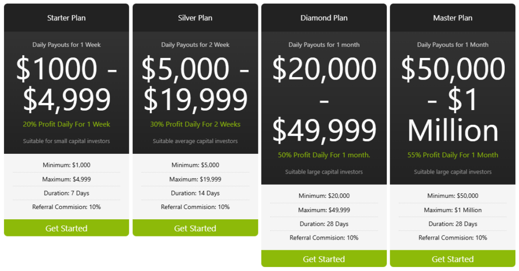Viewport: 519px width, 271px height.
Task: Click the "Minimum: $20,000" row
Action: point(324,196)
